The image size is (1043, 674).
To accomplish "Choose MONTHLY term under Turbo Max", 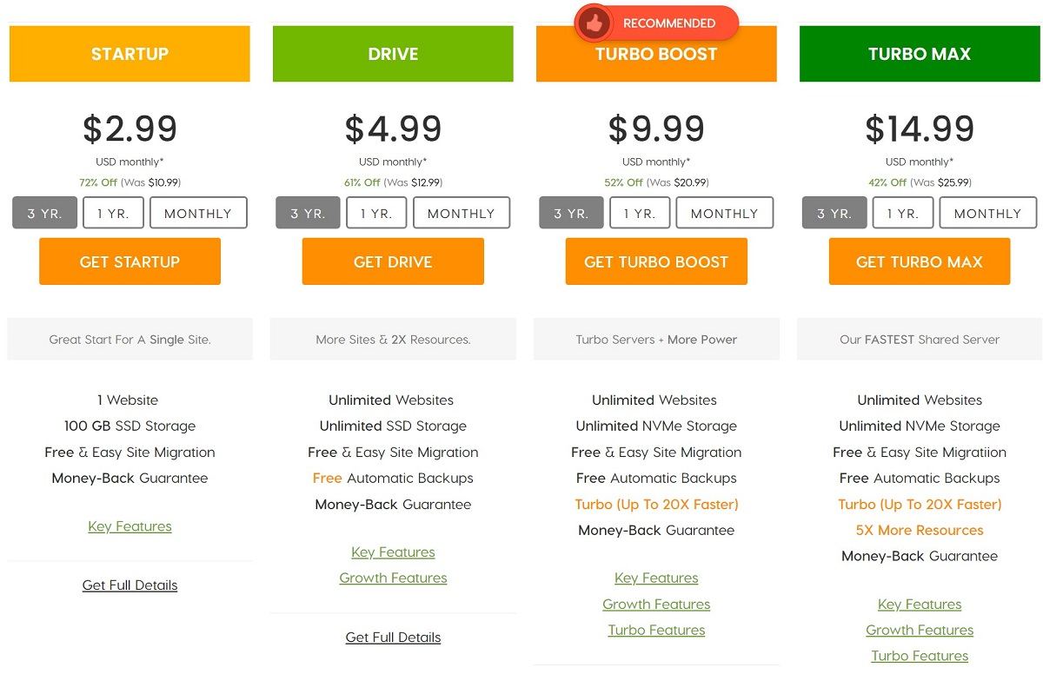I will pyautogui.click(x=988, y=213).
